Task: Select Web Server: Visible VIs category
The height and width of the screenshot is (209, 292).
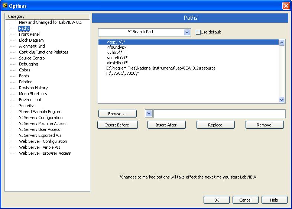Action: [40, 147]
